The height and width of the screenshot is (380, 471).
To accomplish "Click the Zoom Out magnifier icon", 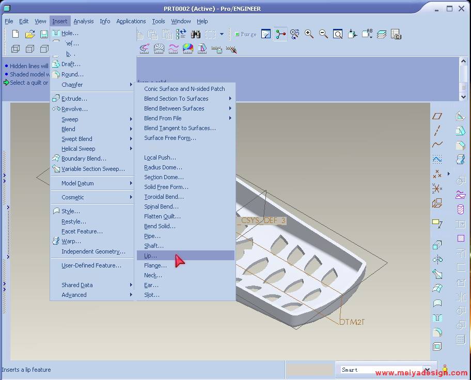I will 323,34.
